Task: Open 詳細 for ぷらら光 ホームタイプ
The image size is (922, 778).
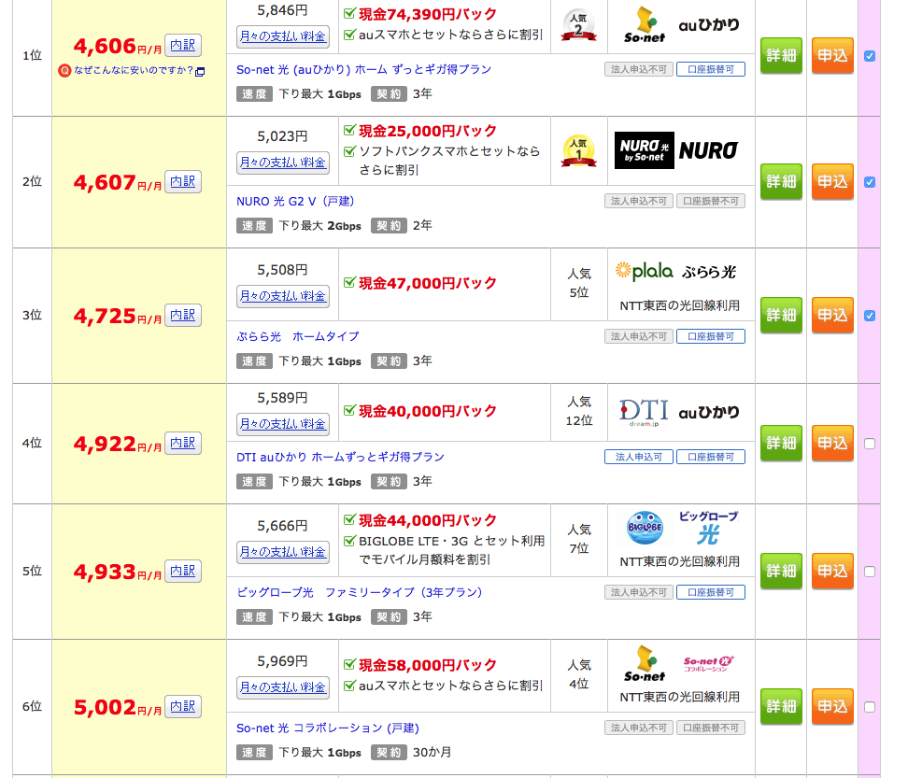Action: tap(781, 315)
